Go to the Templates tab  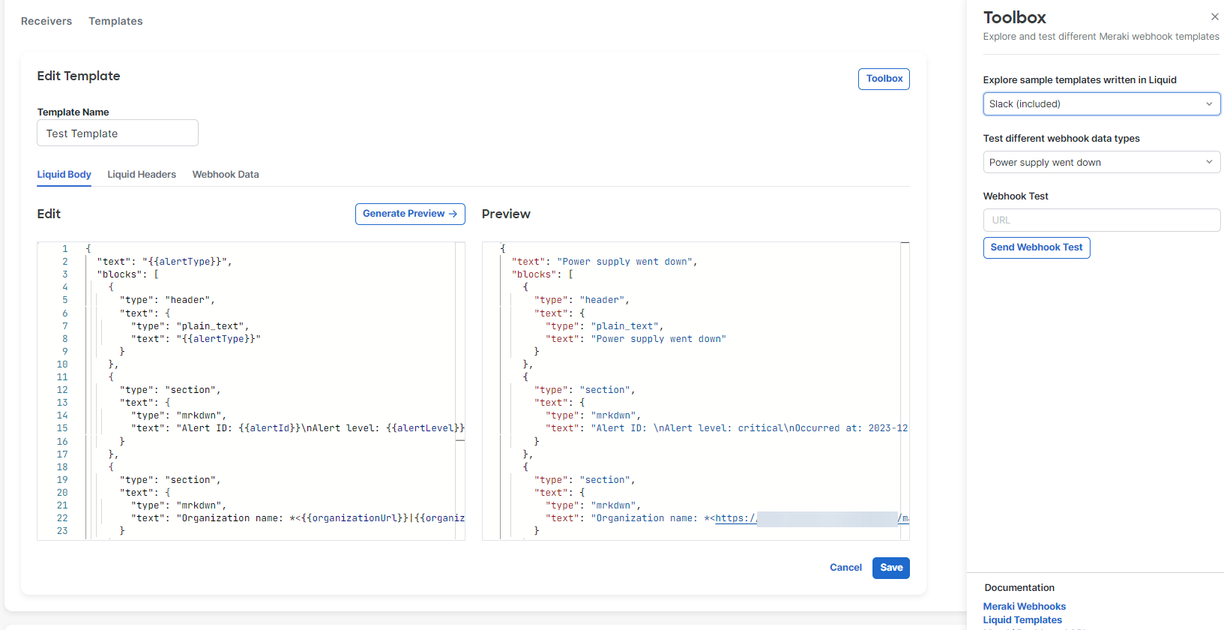(115, 21)
